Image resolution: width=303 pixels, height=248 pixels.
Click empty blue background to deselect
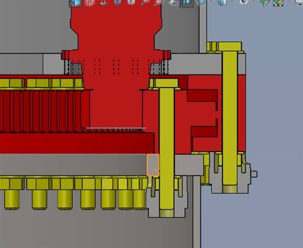click(x=272, y=116)
